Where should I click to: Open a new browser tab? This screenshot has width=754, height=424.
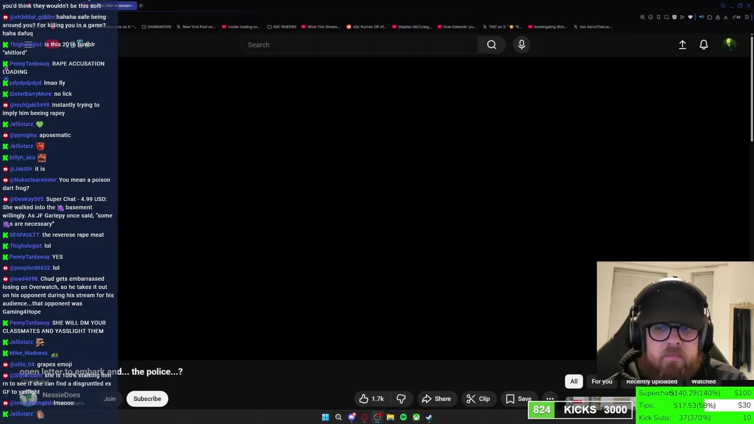tap(141, 5)
